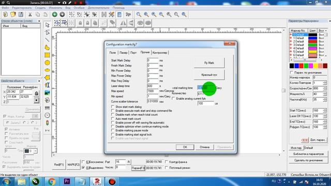Click the last magnifier zoom icon
Image resolution: width=331 pixels, height=186 pixels.
coord(184,14)
